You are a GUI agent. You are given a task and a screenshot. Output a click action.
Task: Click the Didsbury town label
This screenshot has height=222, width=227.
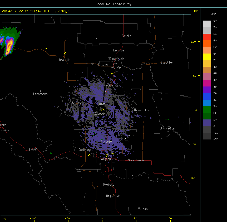click(x=101, y=114)
